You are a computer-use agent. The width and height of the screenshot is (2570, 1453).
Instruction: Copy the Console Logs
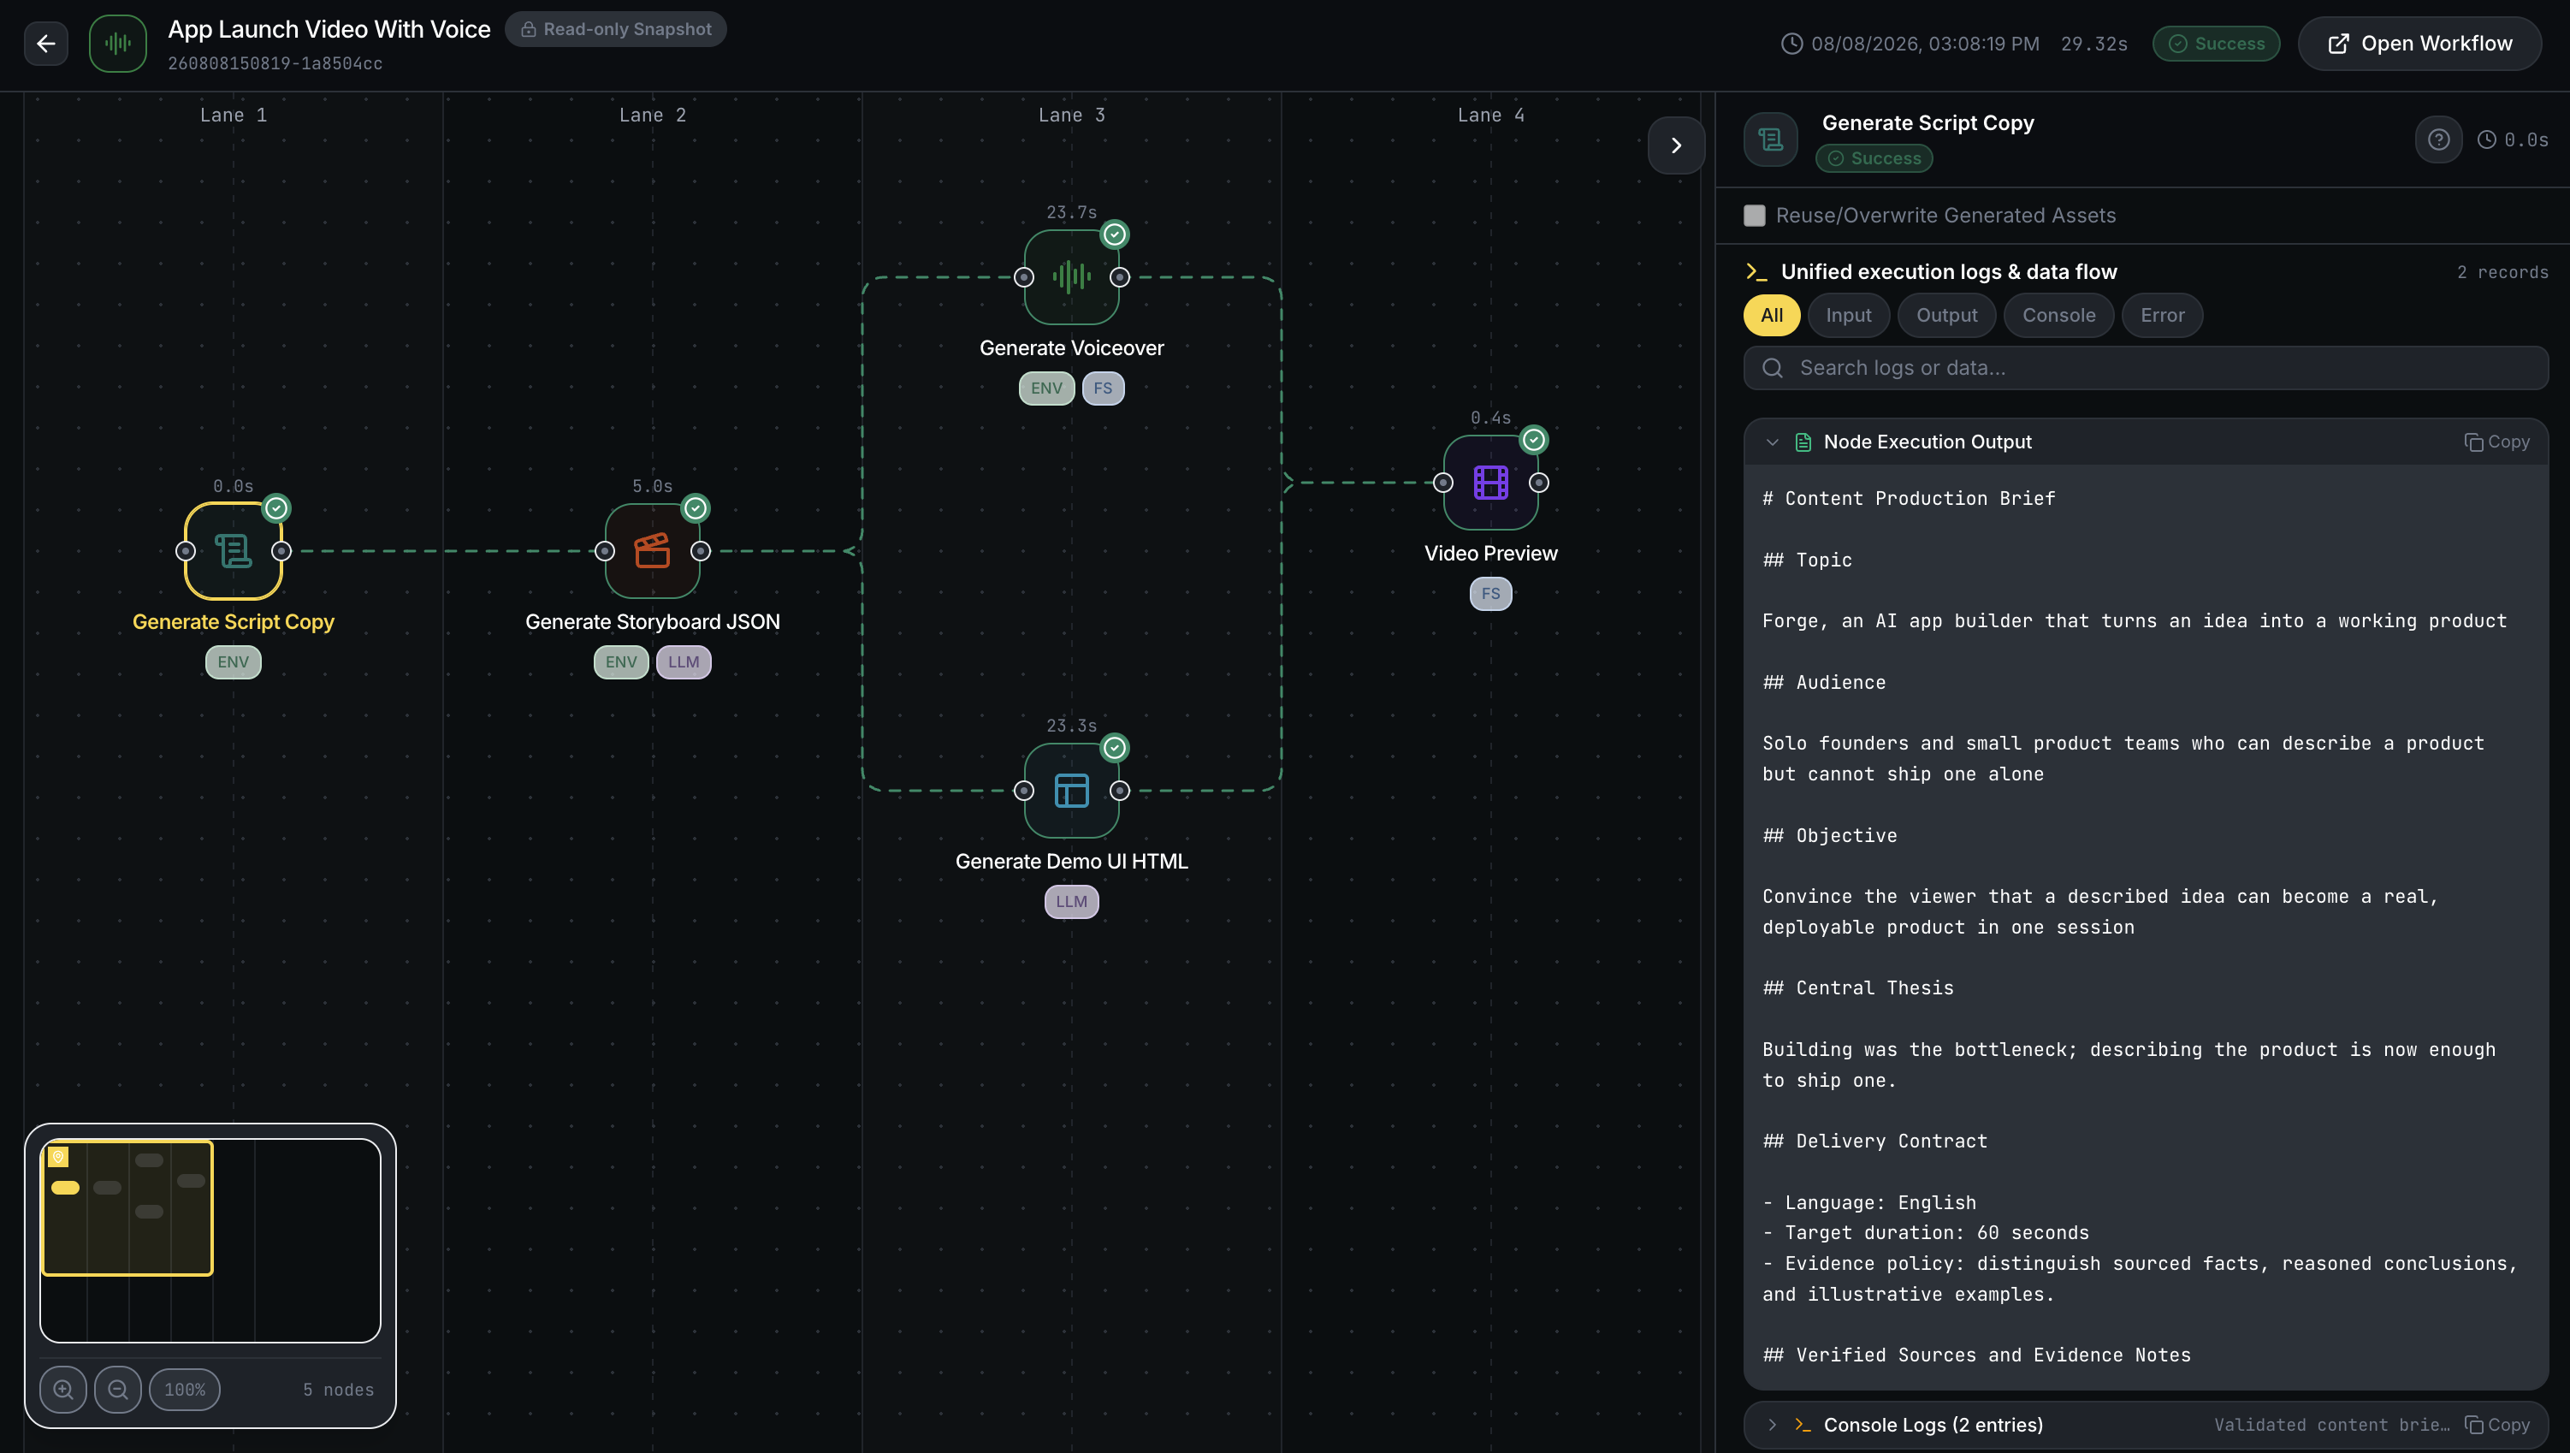coord(2497,1425)
